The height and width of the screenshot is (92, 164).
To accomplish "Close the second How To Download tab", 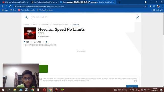I will tap(57, 2).
